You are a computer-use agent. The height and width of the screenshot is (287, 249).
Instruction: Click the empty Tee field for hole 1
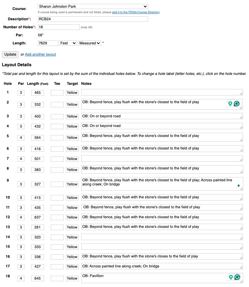tap(57, 93)
